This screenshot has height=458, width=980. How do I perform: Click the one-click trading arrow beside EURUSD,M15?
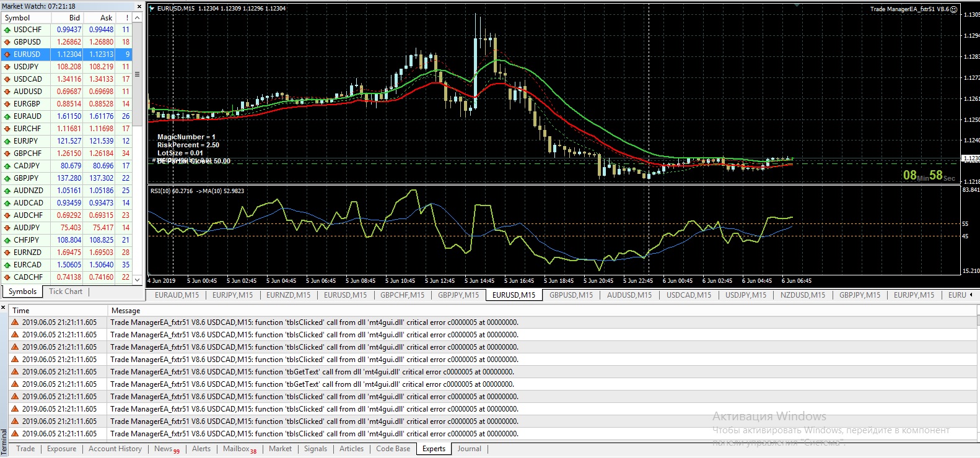point(152,9)
